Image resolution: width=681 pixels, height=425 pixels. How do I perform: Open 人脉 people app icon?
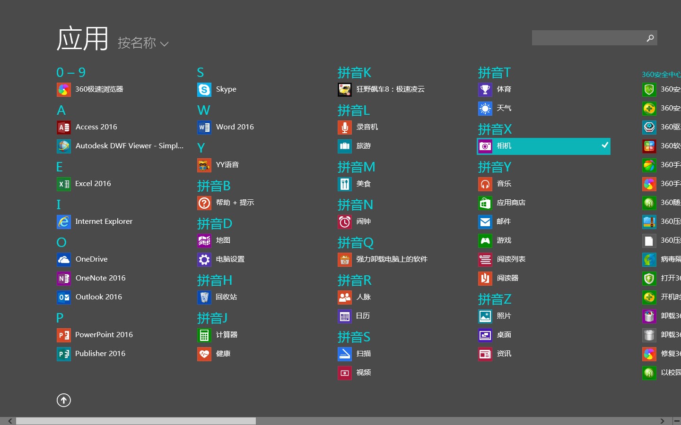coord(345,297)
